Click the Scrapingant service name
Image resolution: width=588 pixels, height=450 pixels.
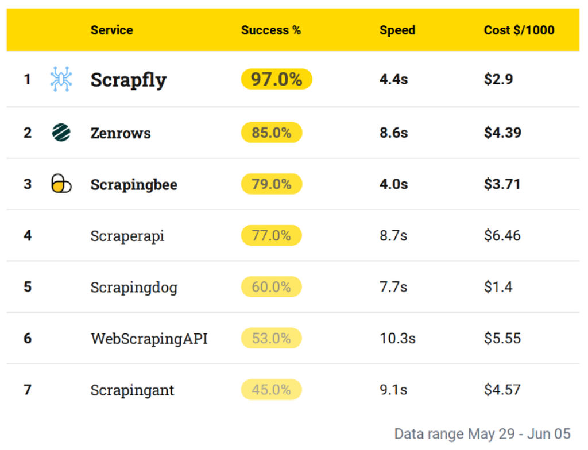(132, 390)
